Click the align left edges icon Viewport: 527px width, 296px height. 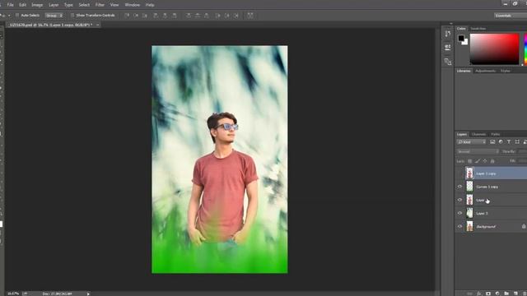(x=156, y=16)
